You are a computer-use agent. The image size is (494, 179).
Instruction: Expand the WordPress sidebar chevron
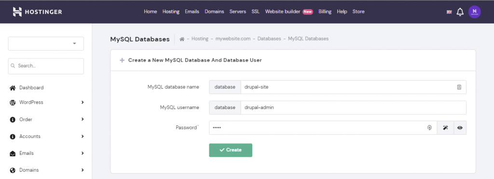point(82,102)
